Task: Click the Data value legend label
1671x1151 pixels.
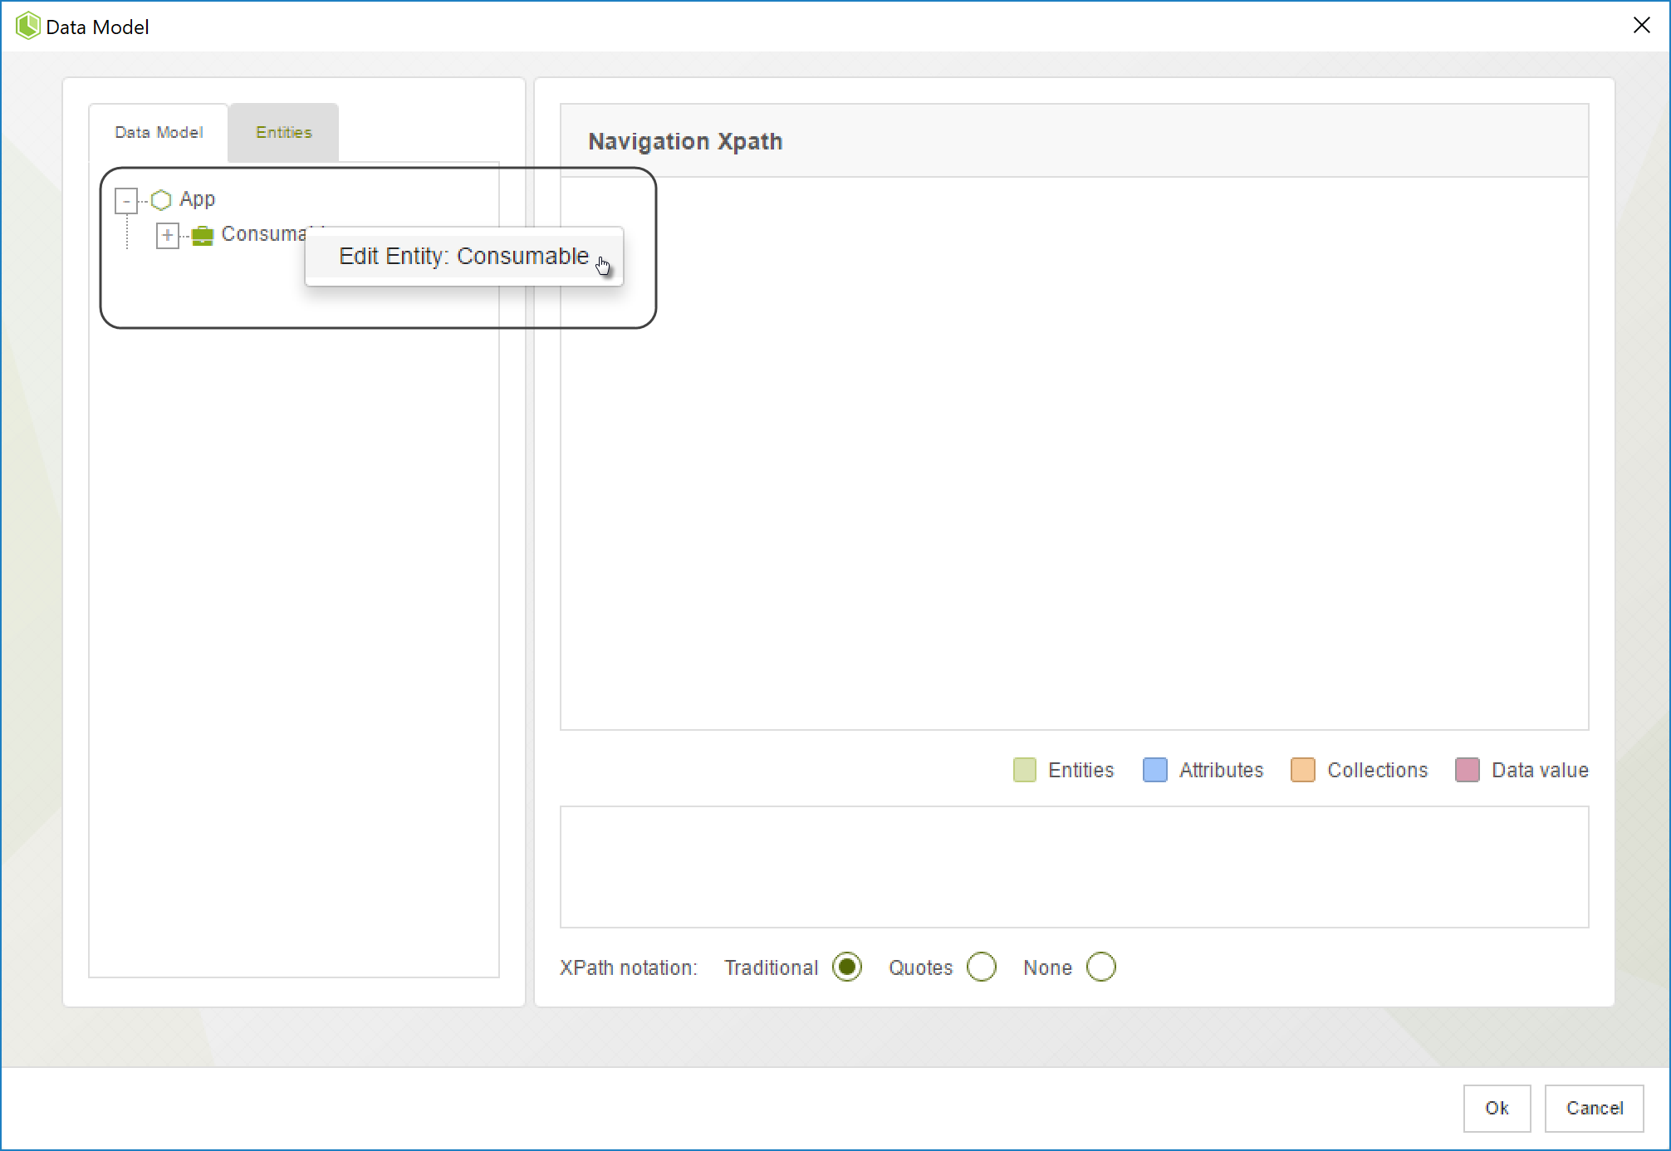Action: tap(1540, 771)
